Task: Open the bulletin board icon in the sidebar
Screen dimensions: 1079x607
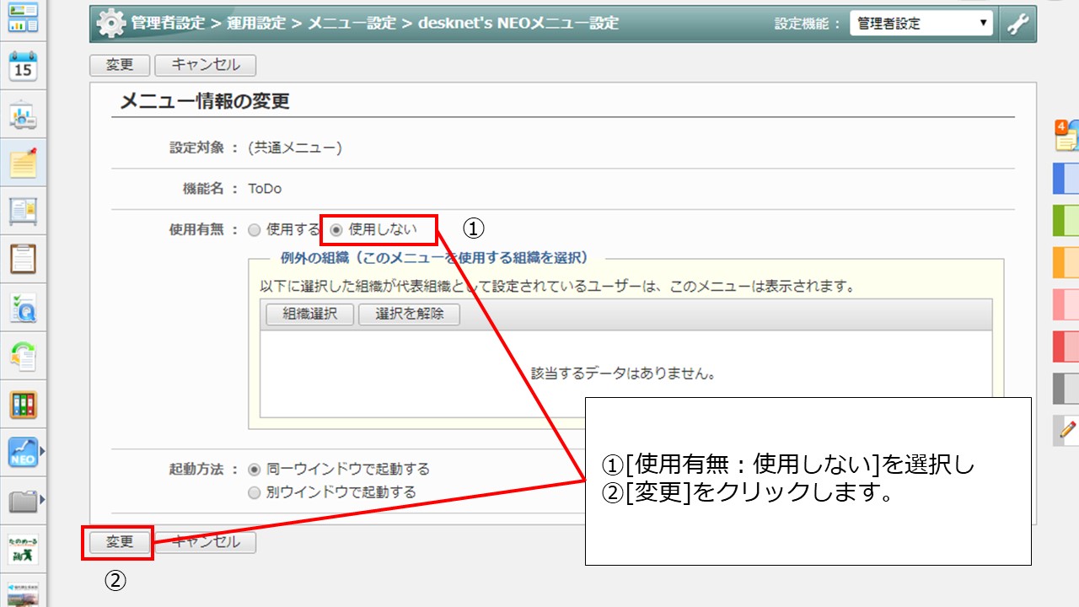Action: [x=23, y=212]
